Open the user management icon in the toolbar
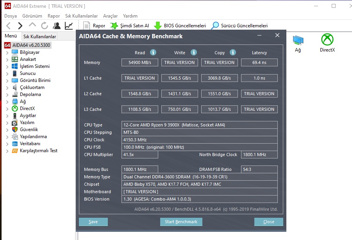352x240 pixels. [57, 26]
